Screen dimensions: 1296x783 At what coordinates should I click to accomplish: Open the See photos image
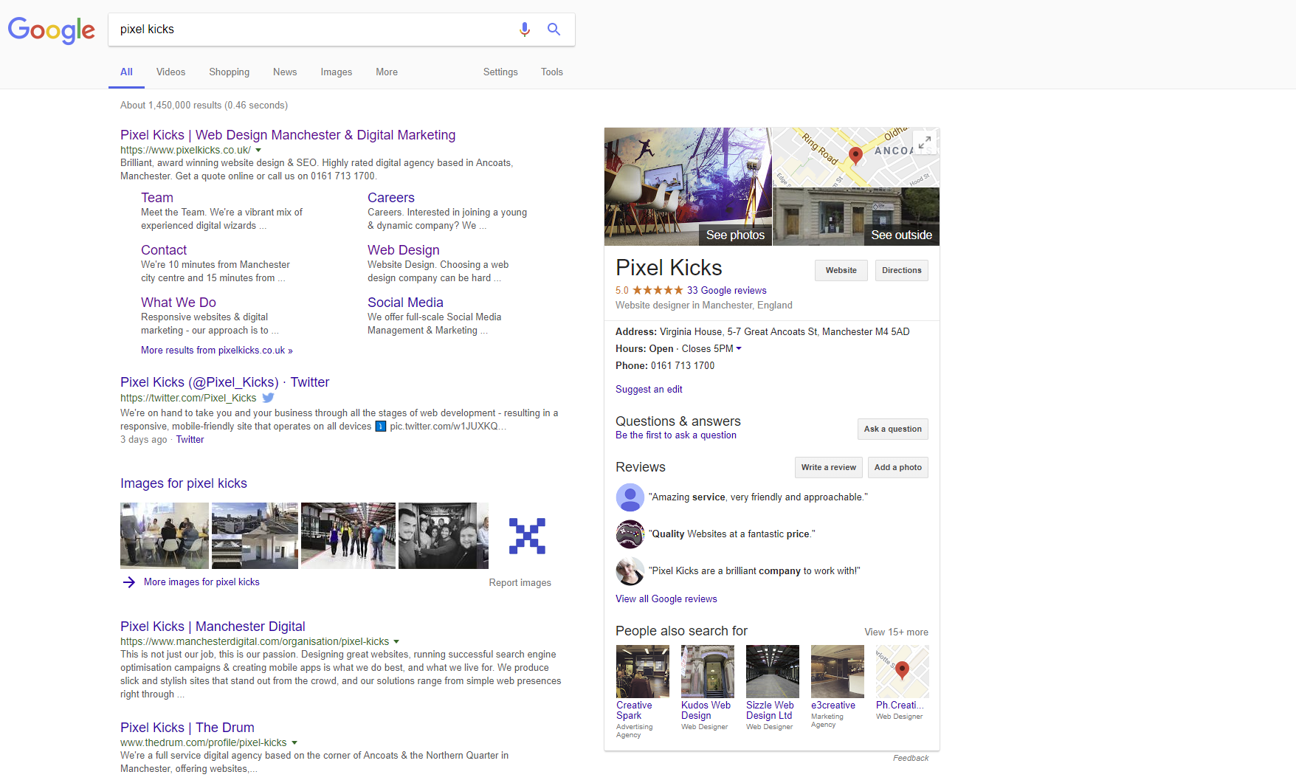click(688, 187)
